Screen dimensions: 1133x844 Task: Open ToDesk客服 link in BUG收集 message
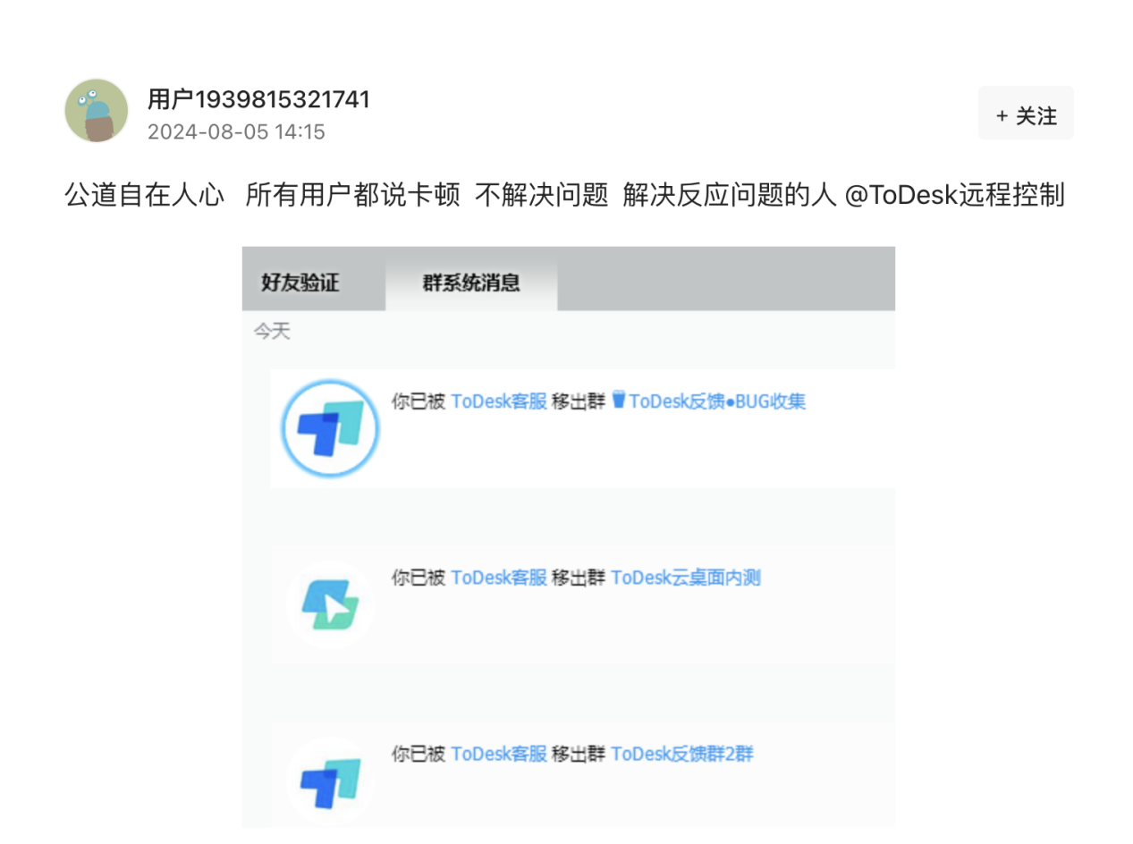tap(498, 401)
